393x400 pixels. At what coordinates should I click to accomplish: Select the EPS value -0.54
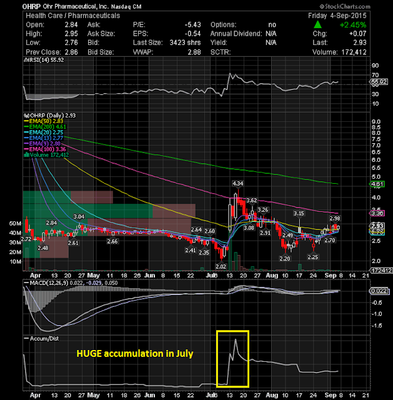pos(192,33)
